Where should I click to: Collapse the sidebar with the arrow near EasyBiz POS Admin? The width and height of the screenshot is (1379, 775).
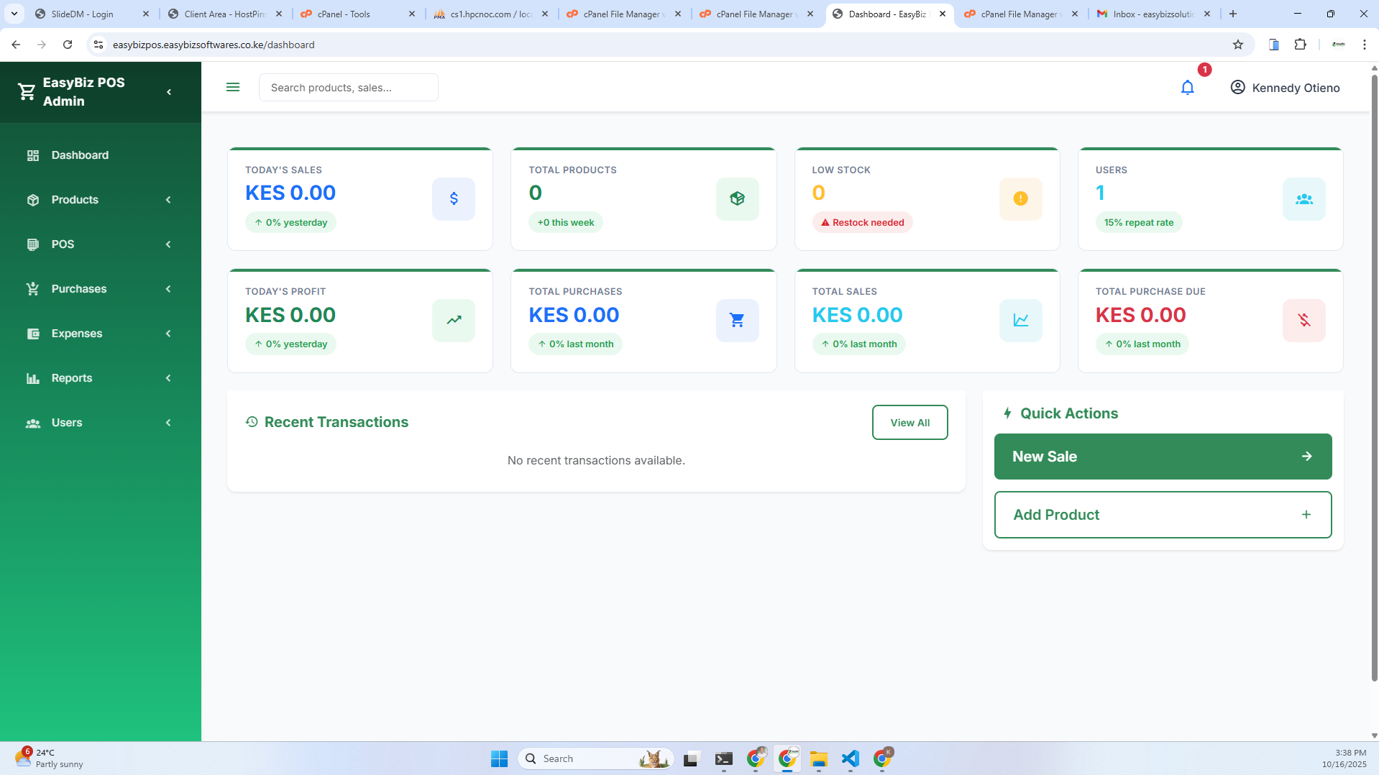click(169, 91)
